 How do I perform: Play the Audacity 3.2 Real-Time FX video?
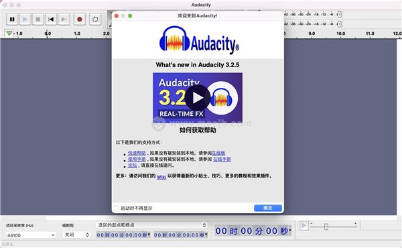click(198, 98)
